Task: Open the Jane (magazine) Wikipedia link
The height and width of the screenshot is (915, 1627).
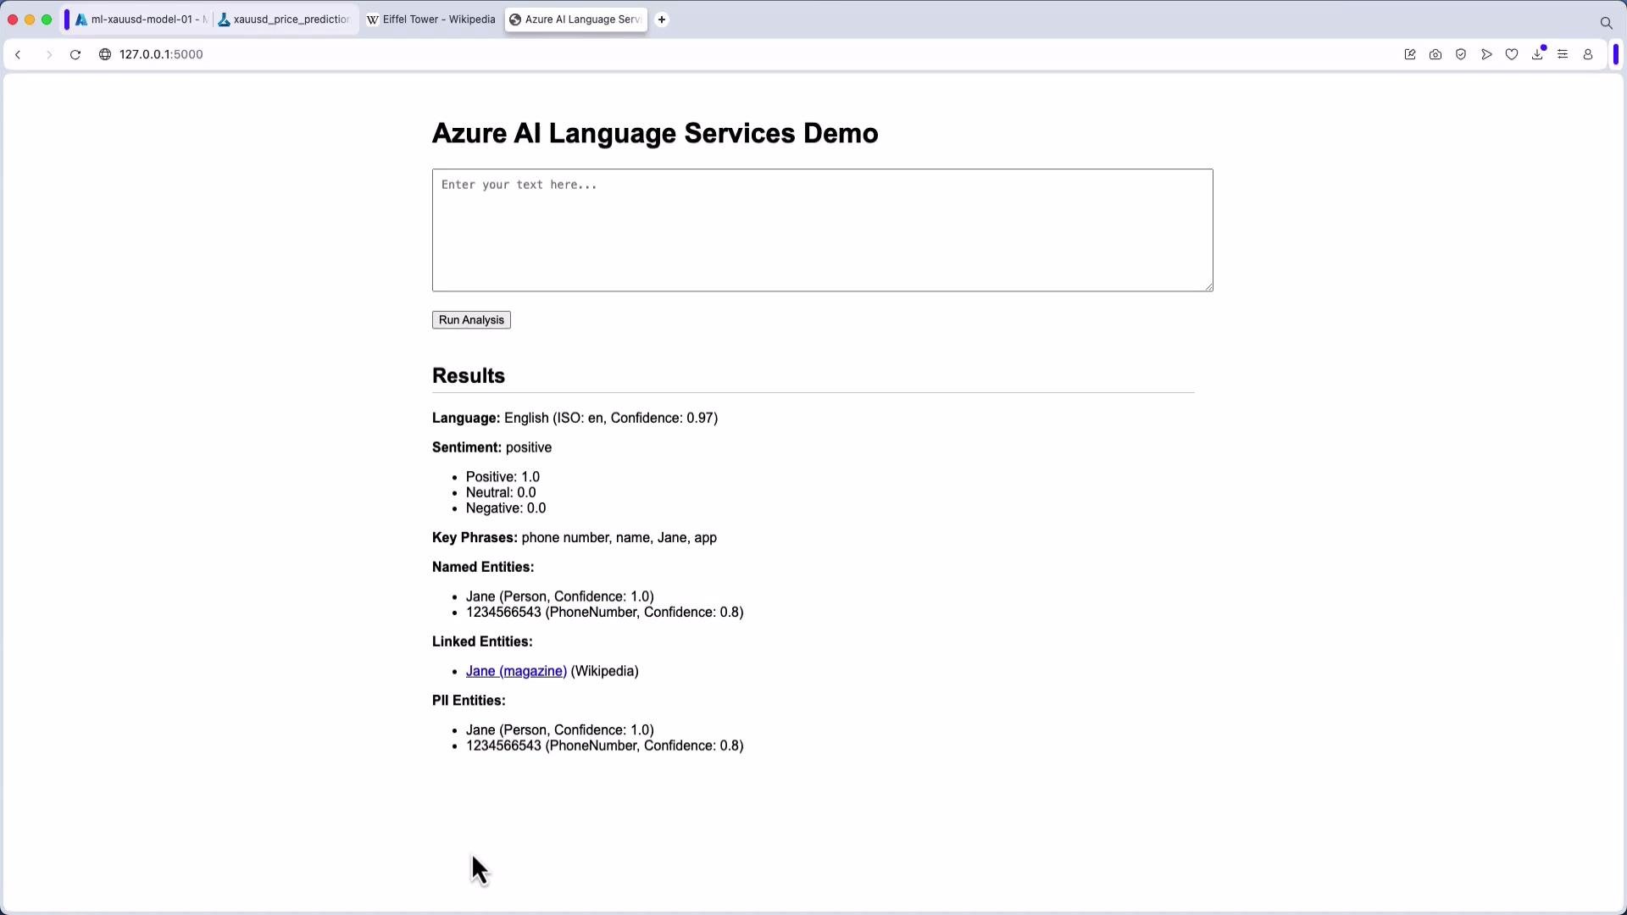Action: [x=516, y=671]
